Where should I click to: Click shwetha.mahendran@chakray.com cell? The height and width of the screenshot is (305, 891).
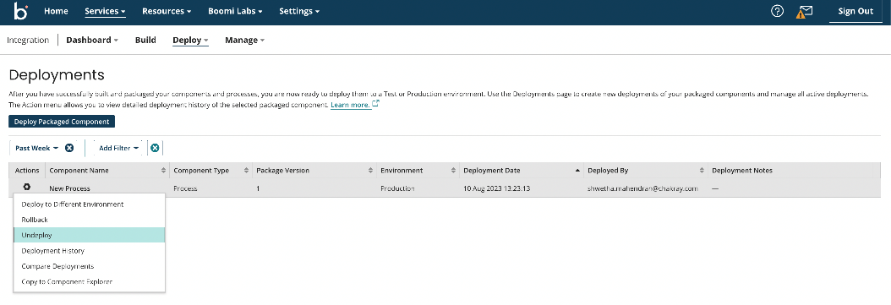click(642, 188)
